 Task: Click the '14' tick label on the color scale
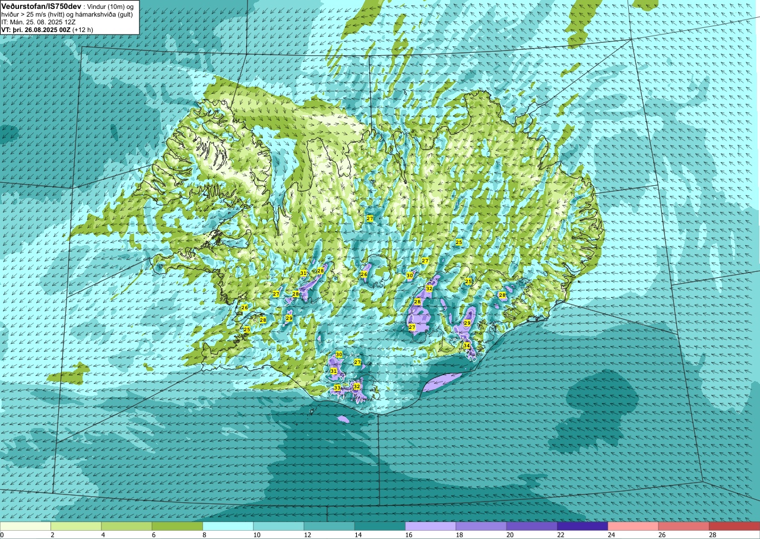[x=357, y=535]
